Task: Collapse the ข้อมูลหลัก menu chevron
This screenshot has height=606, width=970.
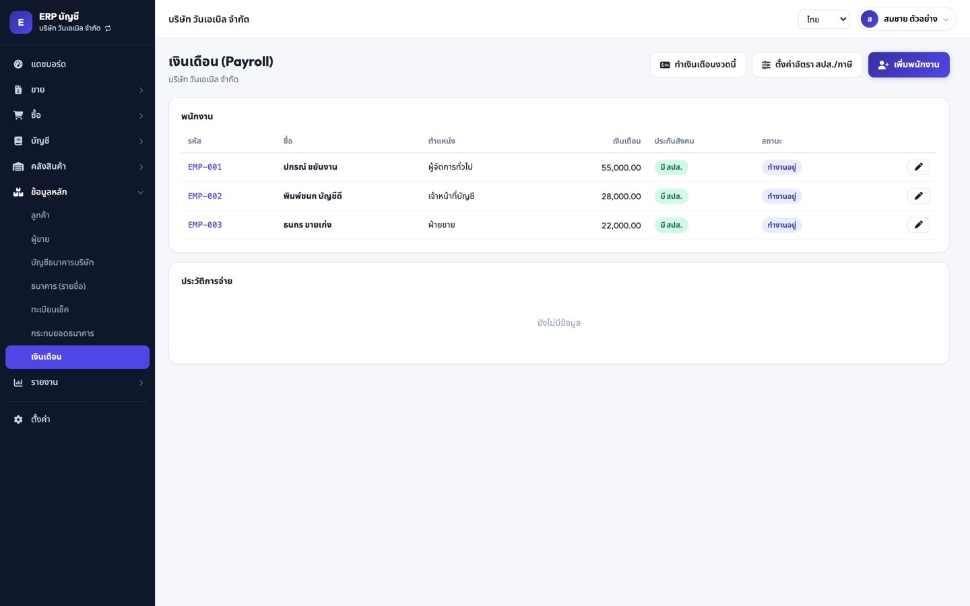Action: 141,193
